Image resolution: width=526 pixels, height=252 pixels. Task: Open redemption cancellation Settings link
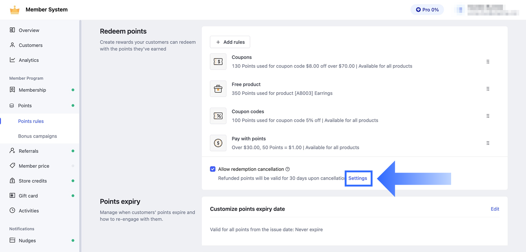358,178
